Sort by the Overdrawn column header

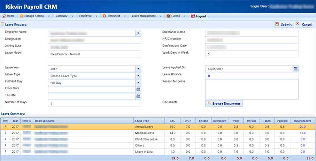pos(220,121)
